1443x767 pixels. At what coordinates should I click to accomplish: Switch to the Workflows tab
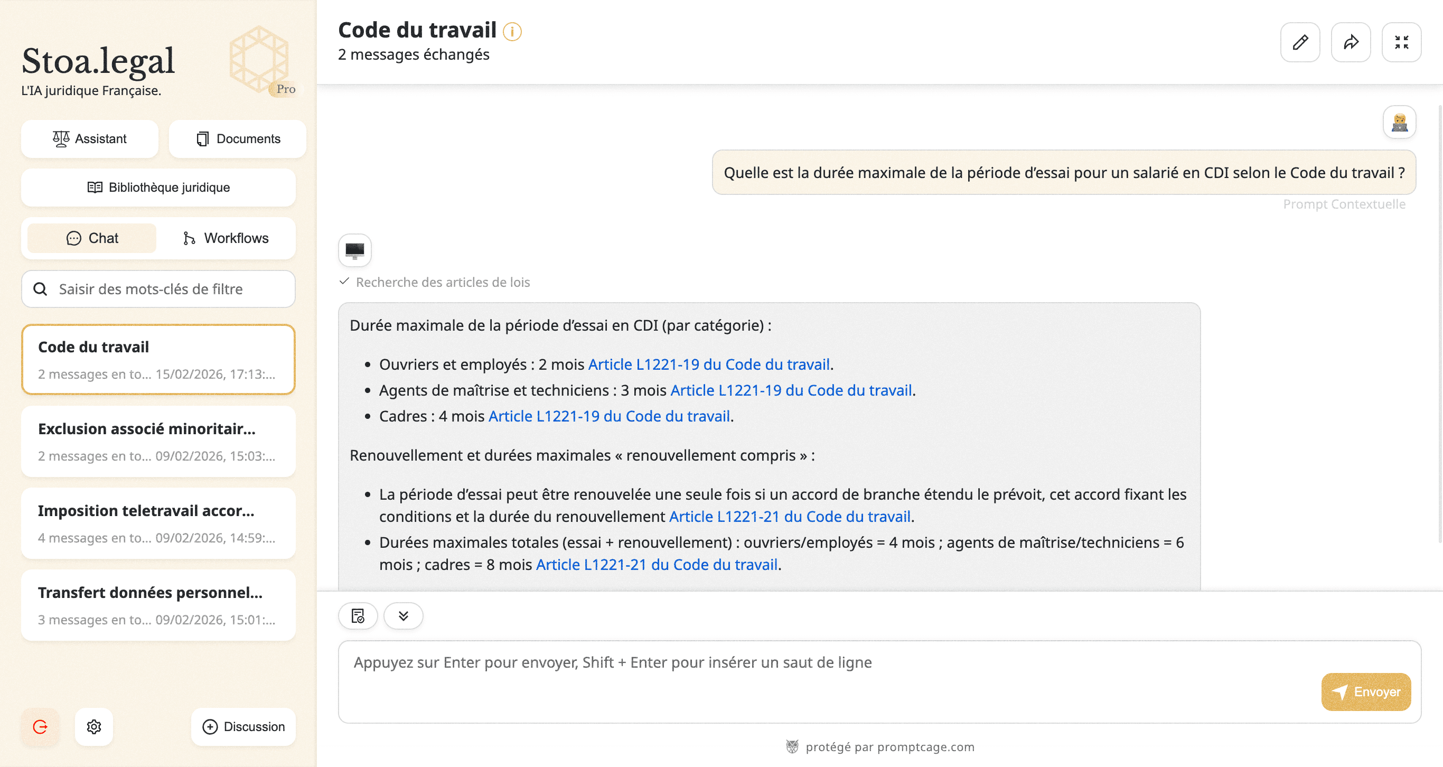pos(225,238)
